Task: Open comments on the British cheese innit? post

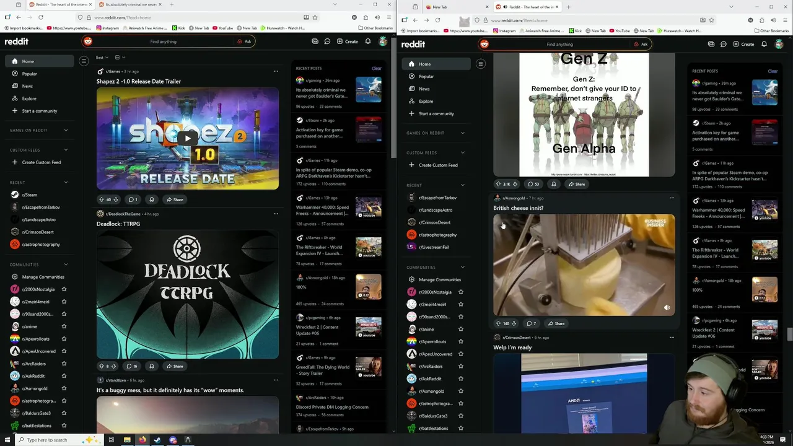Action: click(x=532, y=323)
